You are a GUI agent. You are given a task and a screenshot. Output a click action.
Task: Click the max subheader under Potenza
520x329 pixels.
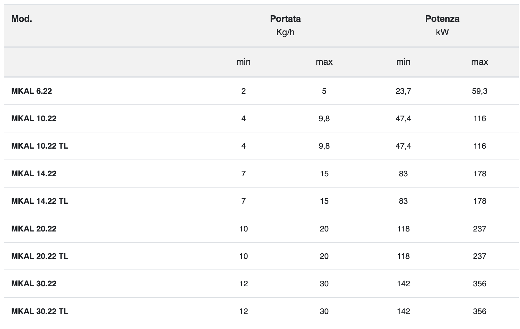click(480, 62)
